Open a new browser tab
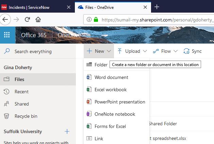 point(157,7)
